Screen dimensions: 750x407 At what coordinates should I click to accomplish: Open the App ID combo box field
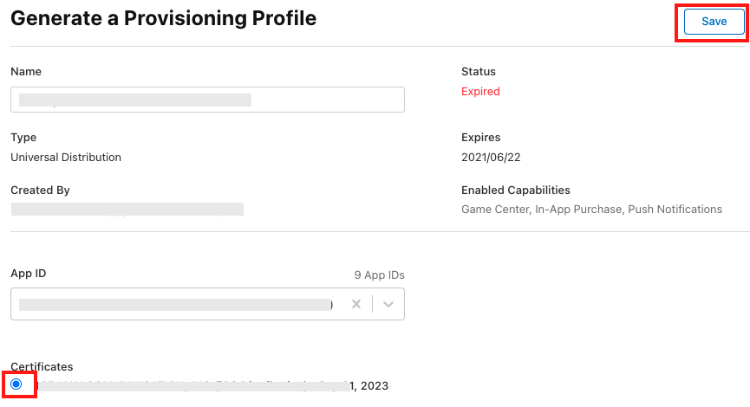(173, 305)
